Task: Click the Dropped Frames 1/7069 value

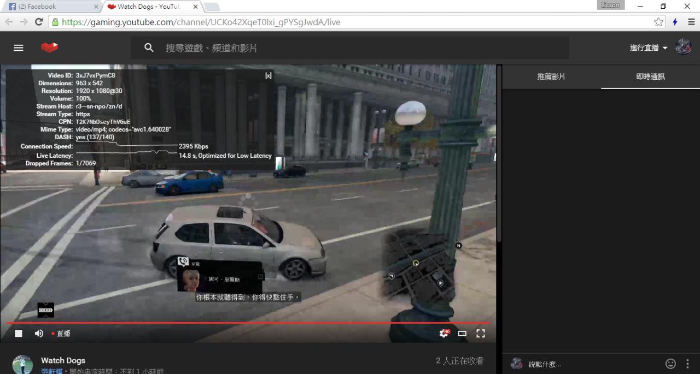Action: (x=86, y=163)
